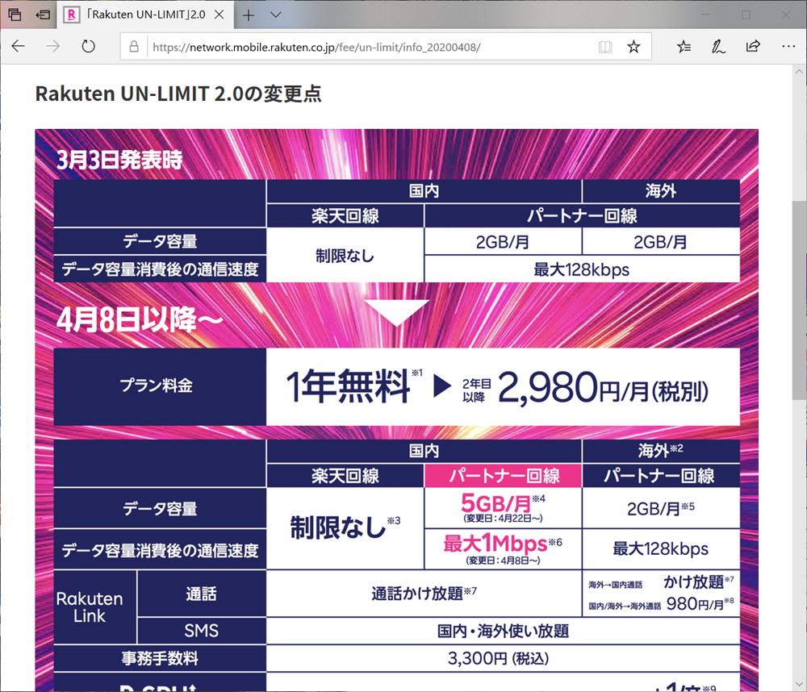The image size is (807, 692).
Task: Open the favorites hub list
Action: (x=684, y=47)
